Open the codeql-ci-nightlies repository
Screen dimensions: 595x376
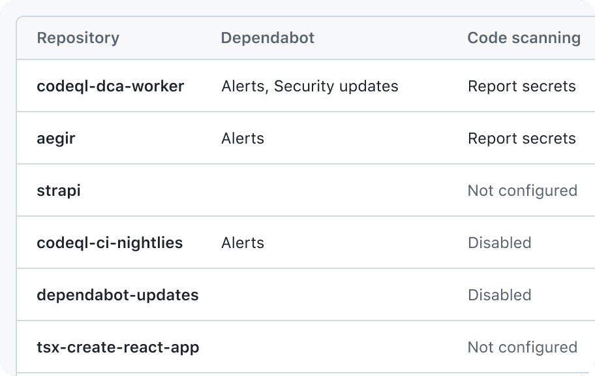(110, 243)
